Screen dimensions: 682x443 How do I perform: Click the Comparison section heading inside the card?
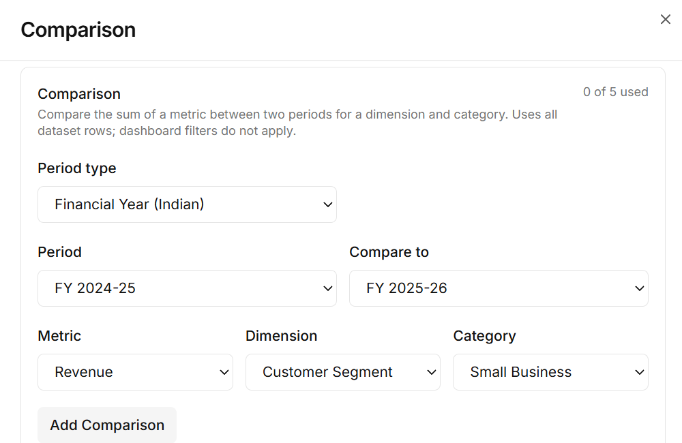(79, 94)
